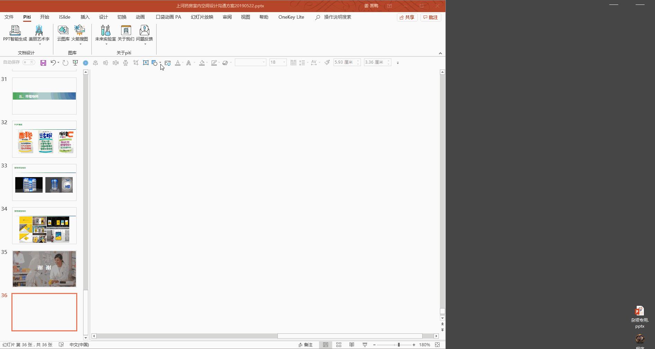Fit slide to current window
The height and width of the screenshot is (349, 655).
(x=437, y=345)
